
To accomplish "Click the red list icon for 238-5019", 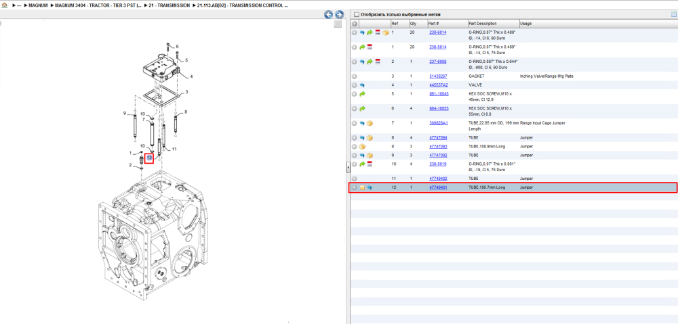I will [370, 164].
